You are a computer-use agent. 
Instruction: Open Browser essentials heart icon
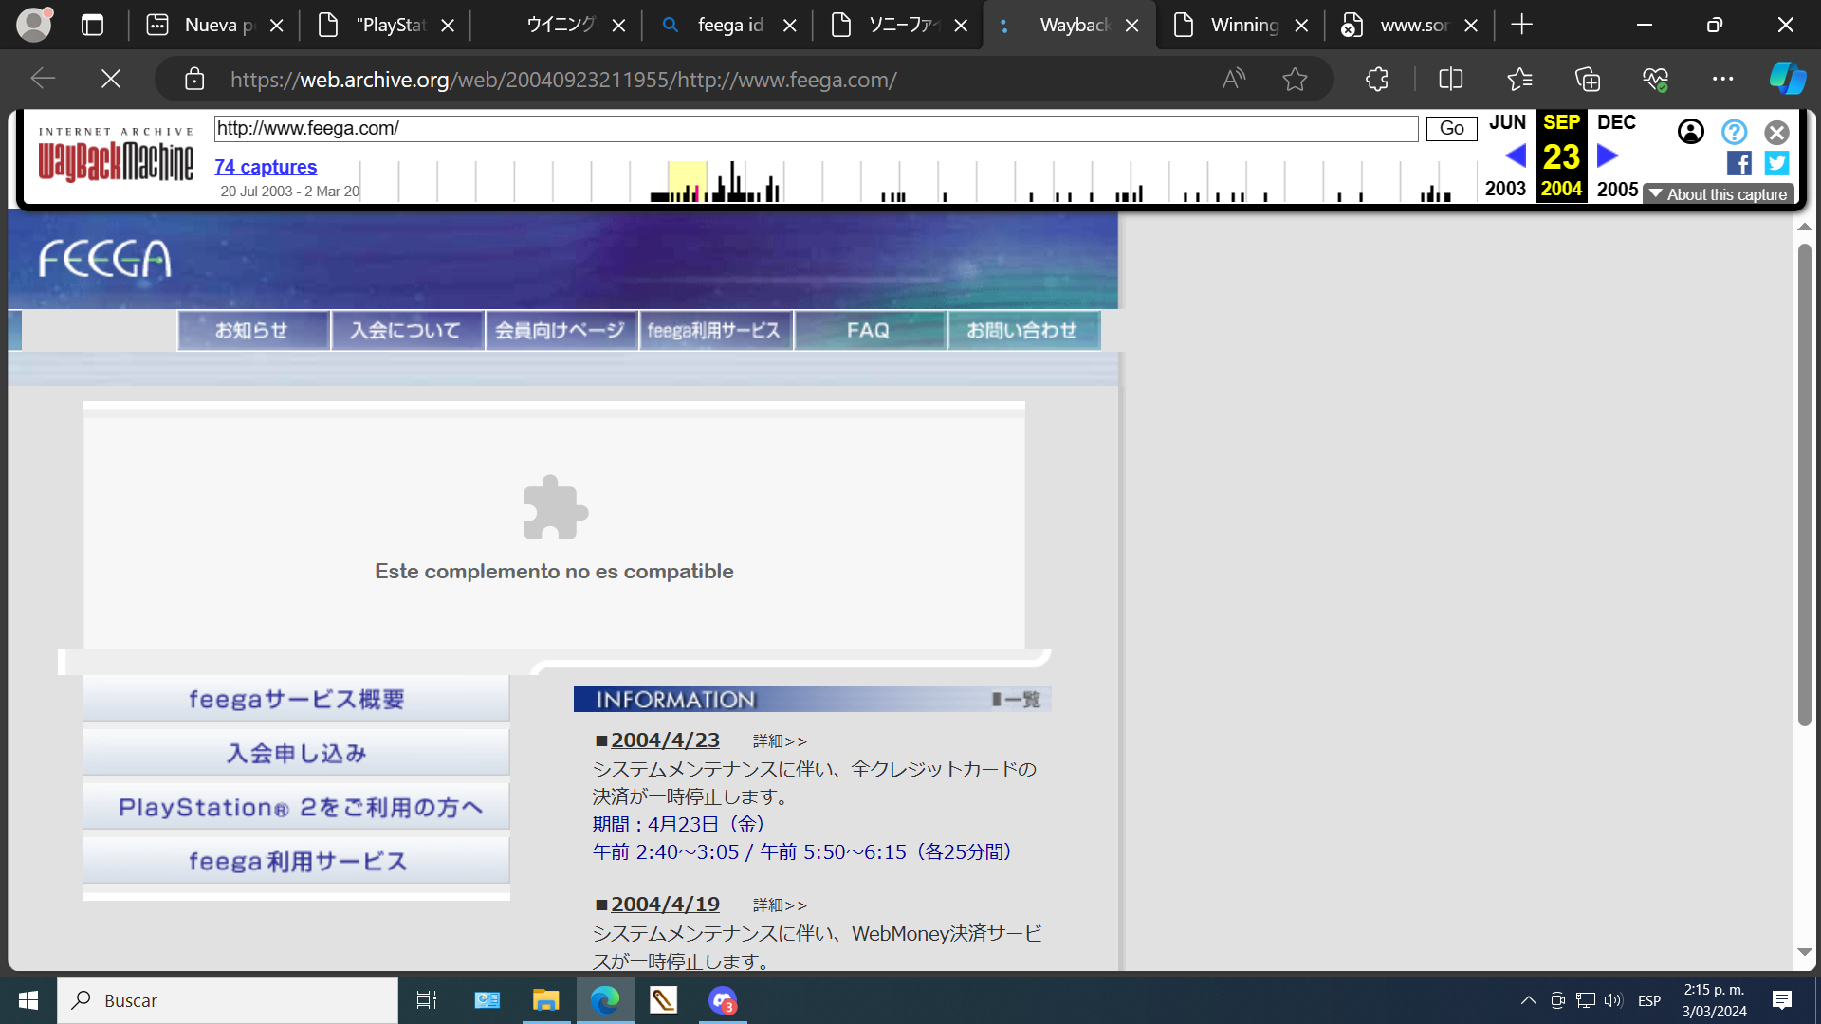(x=1656, y=79)
